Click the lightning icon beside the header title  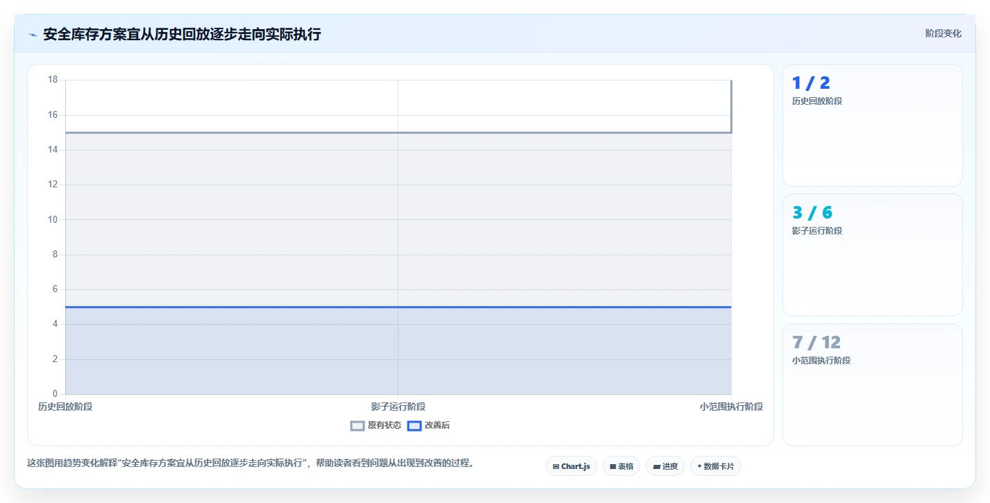tap(33, 35)
